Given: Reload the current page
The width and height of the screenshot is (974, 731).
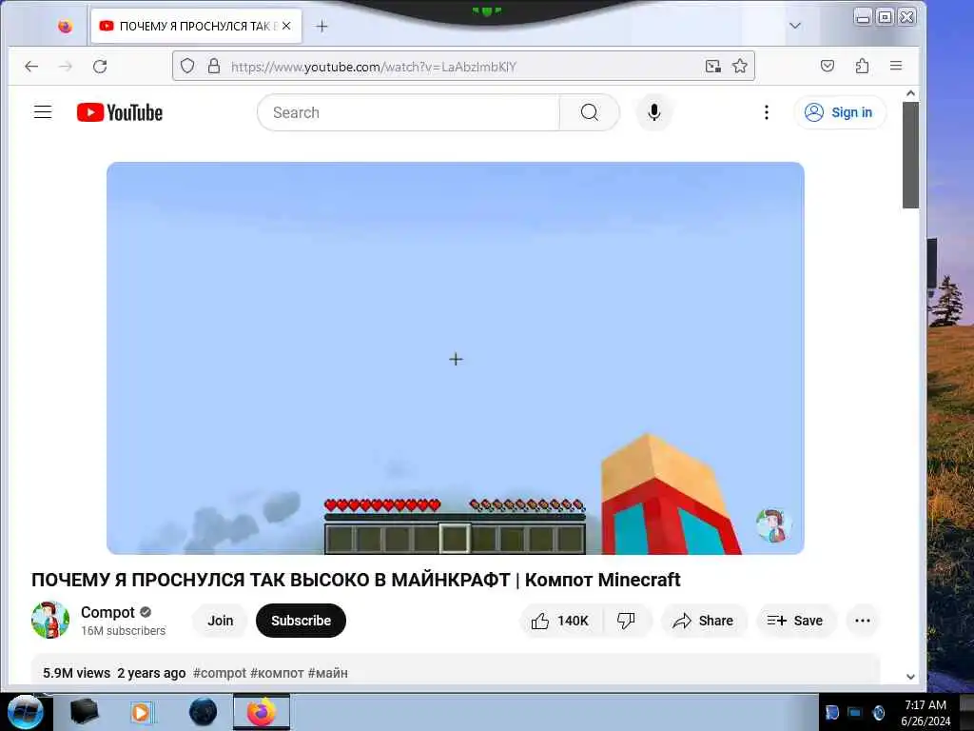Looking at the screenshot, I should coord(100,66).
